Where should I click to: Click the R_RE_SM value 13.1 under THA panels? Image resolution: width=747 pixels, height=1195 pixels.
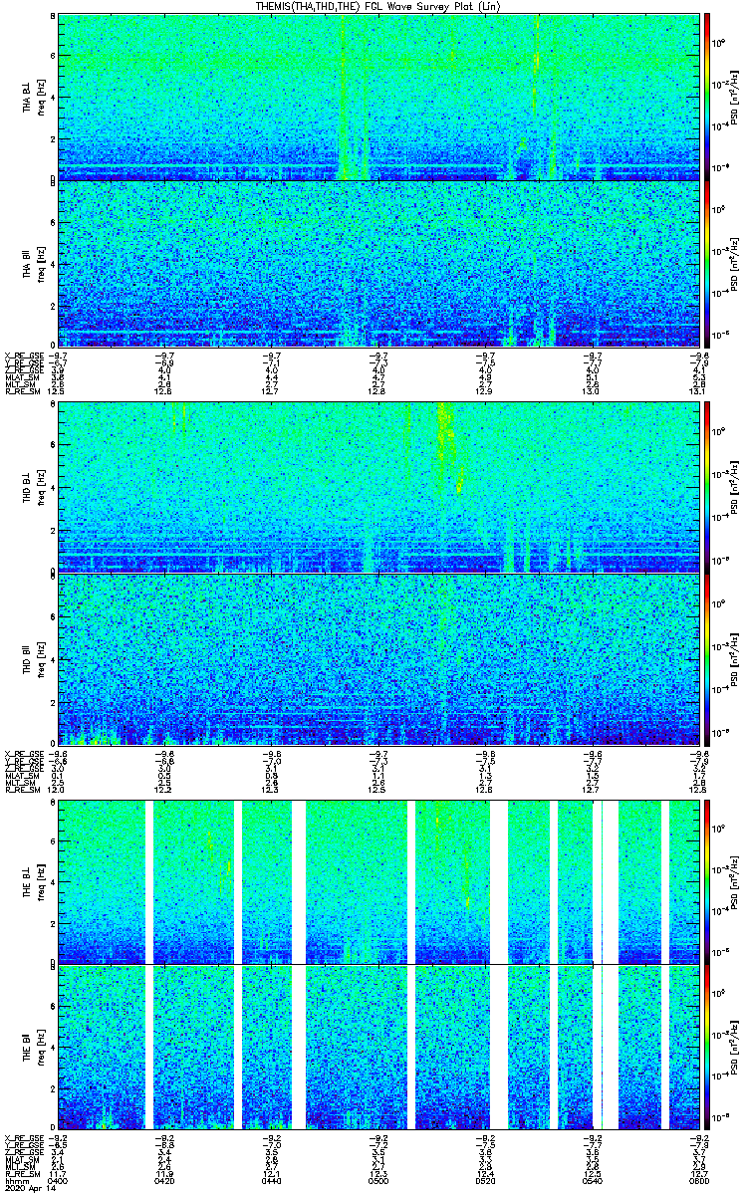(698, 390)
